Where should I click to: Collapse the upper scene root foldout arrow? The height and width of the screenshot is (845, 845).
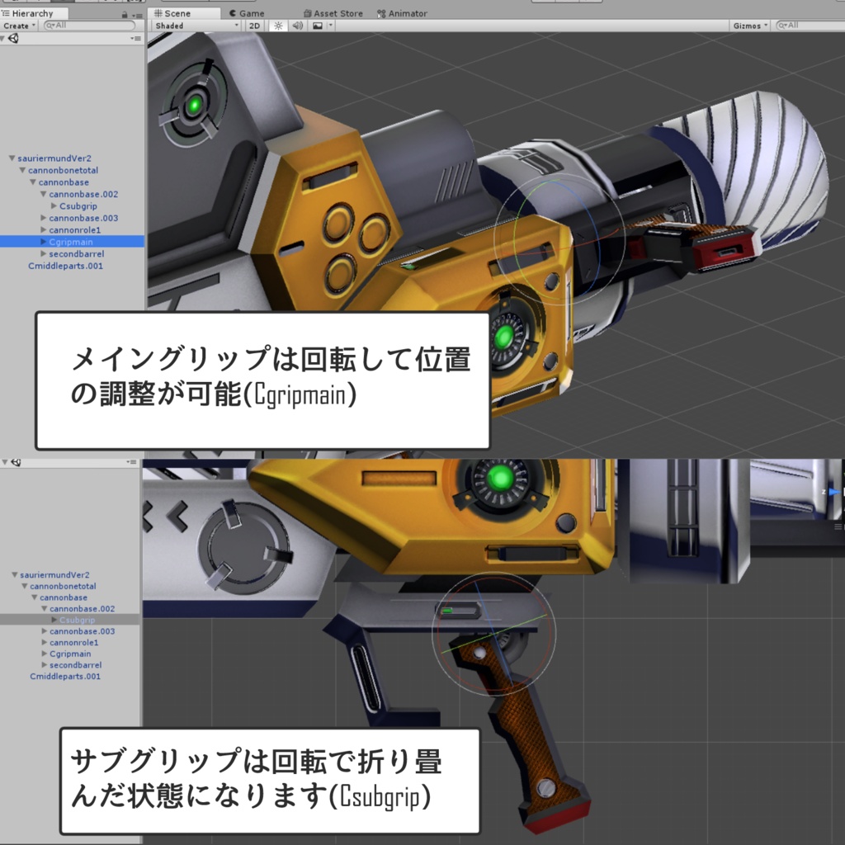2,38
